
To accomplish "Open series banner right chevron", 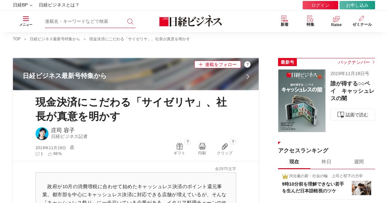I will pos(248,77).
